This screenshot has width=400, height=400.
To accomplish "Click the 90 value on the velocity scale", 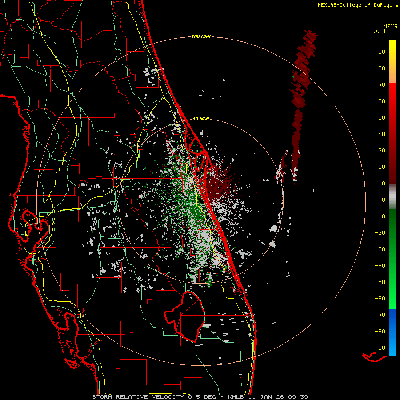I will click(x=382, y=52).
